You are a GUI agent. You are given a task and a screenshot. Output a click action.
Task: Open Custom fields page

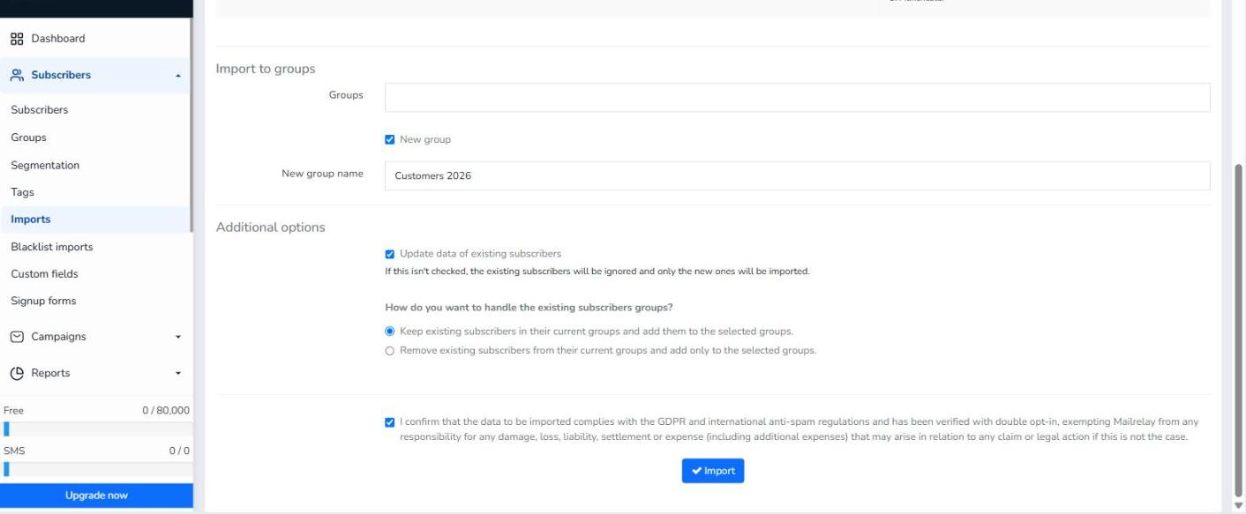(45, 274)
